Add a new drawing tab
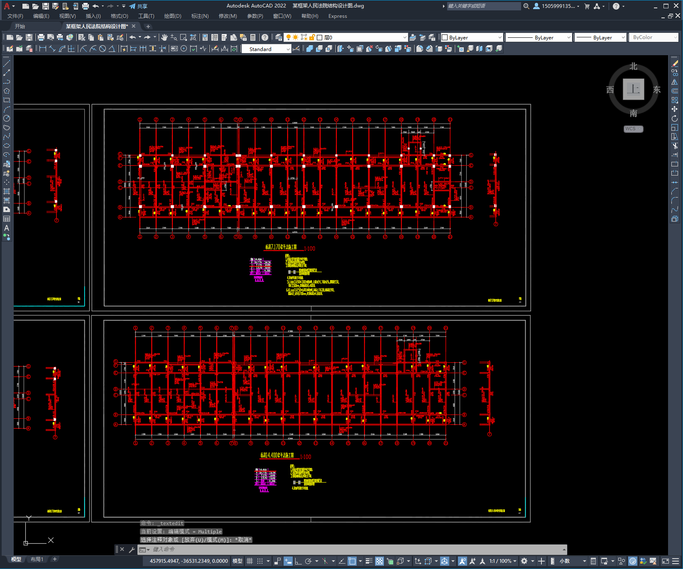Viewport: 683px width, 569px height. pos(148,27)
